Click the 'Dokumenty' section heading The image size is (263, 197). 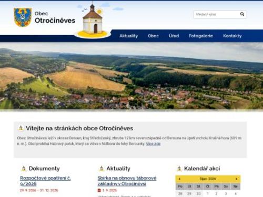click(44, 169)
